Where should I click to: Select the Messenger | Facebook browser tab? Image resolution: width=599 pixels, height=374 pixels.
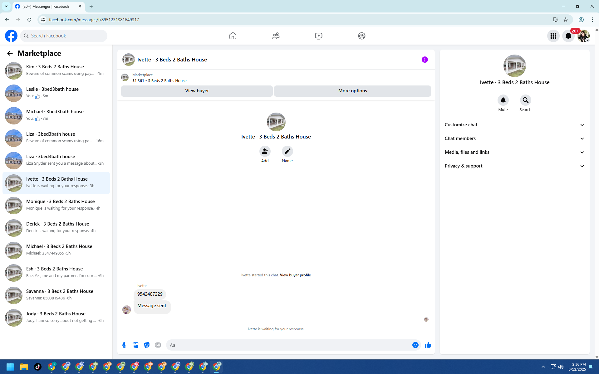tap(48, 6)
